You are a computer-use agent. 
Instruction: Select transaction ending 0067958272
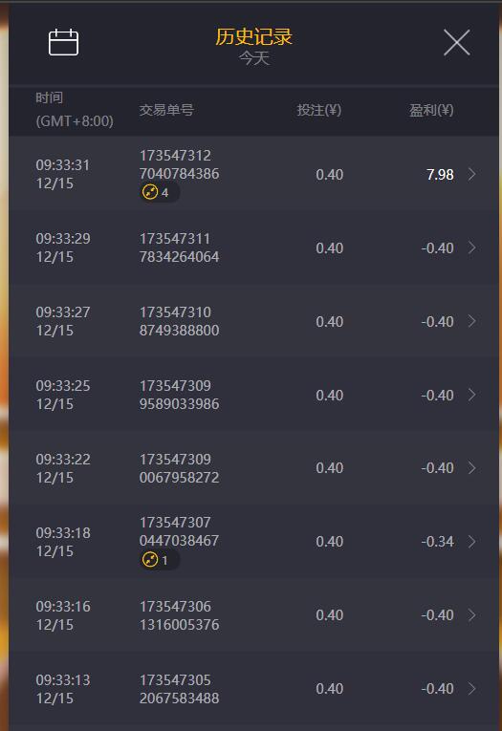[x=179, y=468]
